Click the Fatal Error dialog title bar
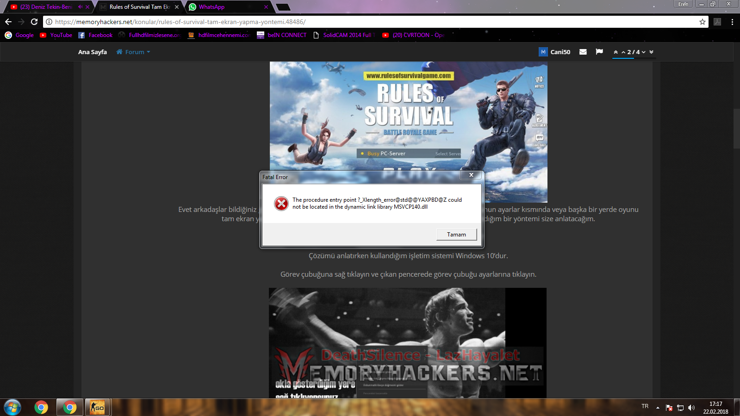Viewport: 740px width, 416px height. (x=361, y=177)
